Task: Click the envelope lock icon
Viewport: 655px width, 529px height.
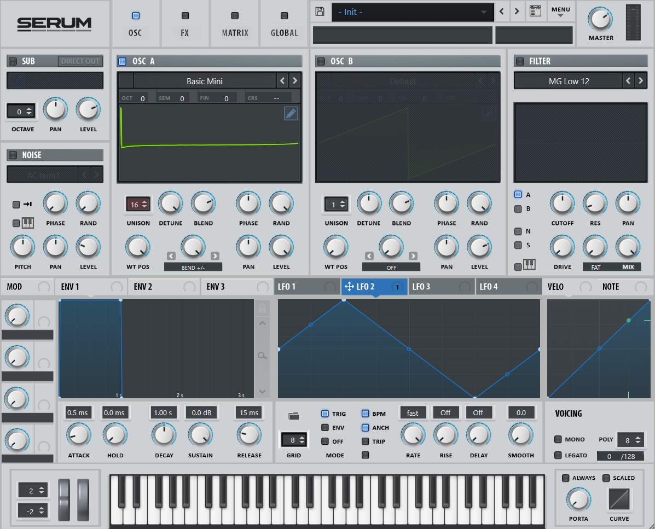Action: [262, 309]
